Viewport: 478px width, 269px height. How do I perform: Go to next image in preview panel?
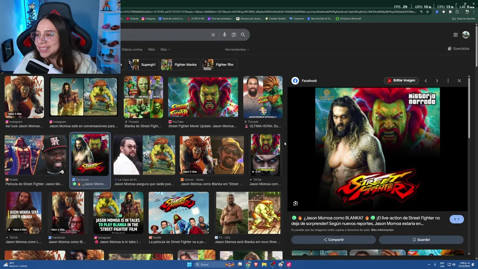pos(437,81)
